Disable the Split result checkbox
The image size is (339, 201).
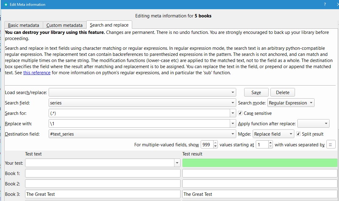[298, 134]
